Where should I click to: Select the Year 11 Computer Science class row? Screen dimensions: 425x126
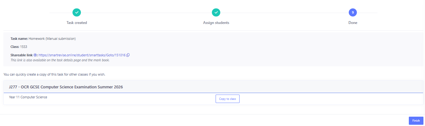28,97
